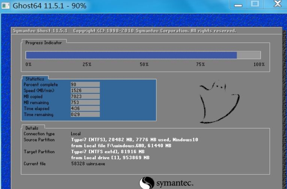
Task: Click the MB remaining value 753
Action: 85,102
